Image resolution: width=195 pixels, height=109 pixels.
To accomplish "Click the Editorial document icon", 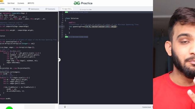I will coord(14,9).
